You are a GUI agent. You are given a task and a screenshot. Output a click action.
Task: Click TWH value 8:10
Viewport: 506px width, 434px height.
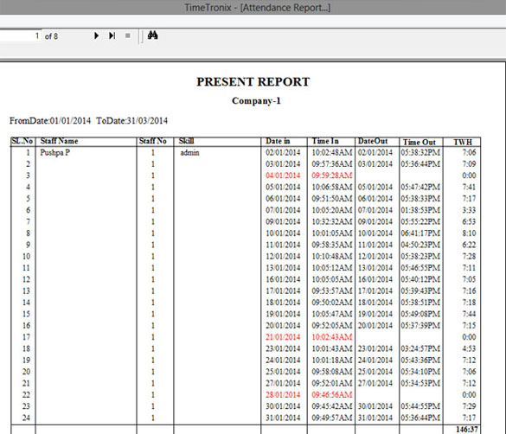[469, 233]
